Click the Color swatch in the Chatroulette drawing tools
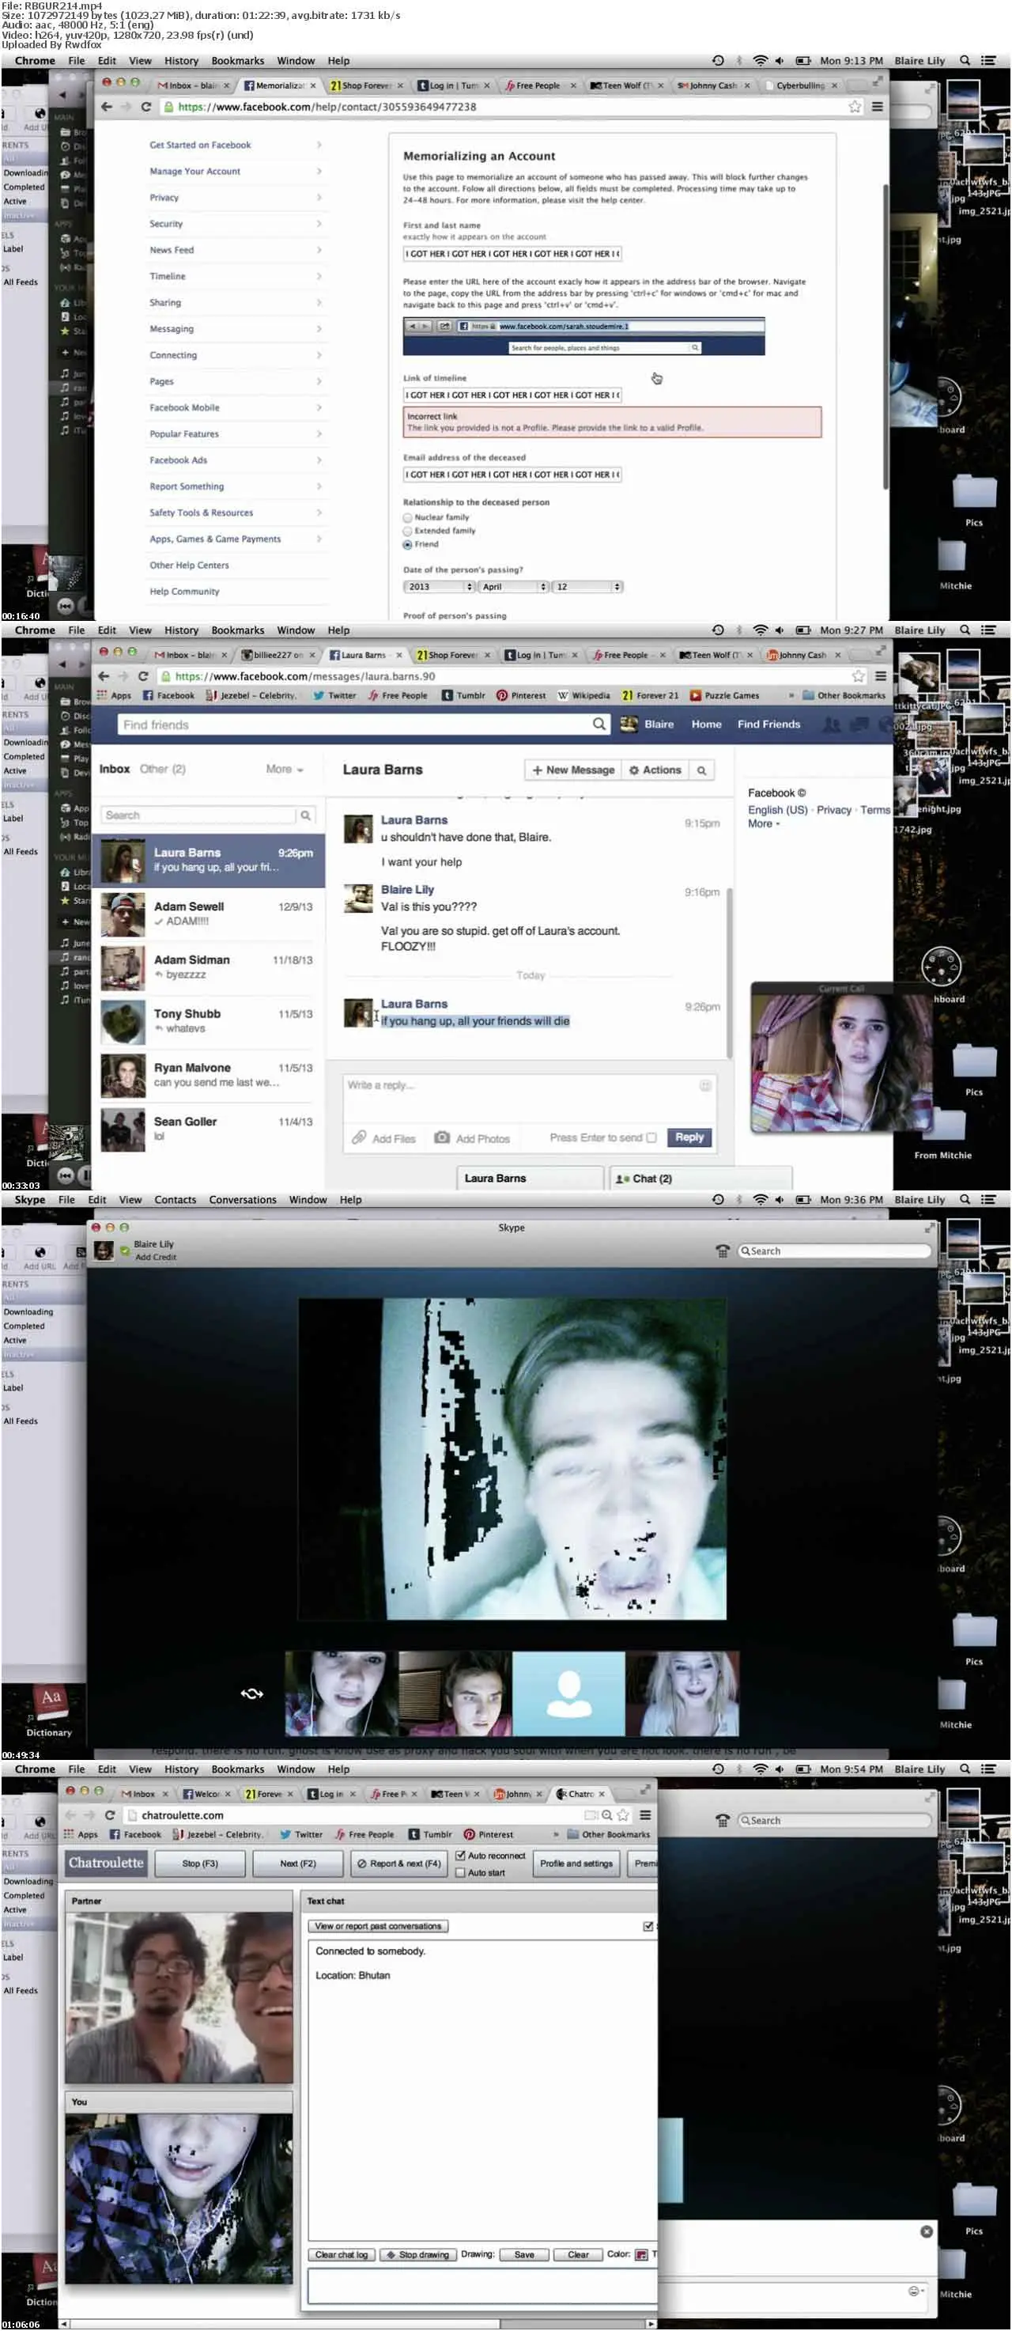This screenshot has height=2331, width=1012. pyautogui.click(x=641, y=2255)
